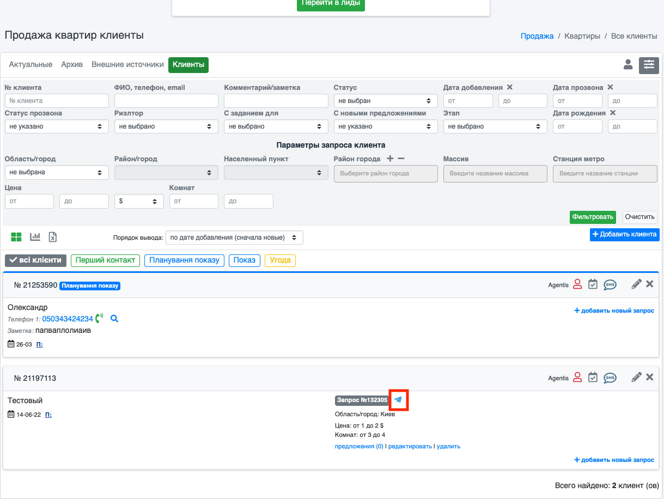Click the ФИО, телефон, email input field
The image size is (664, 499).
[x=166, y=101]
